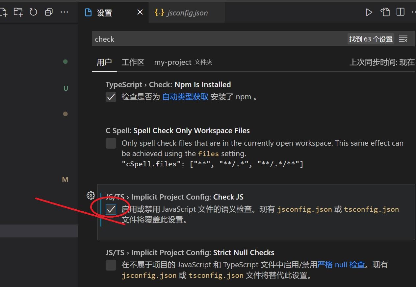Switch to the 工作区 settings tab
The image size is (416, 287).
coord(133,62)
